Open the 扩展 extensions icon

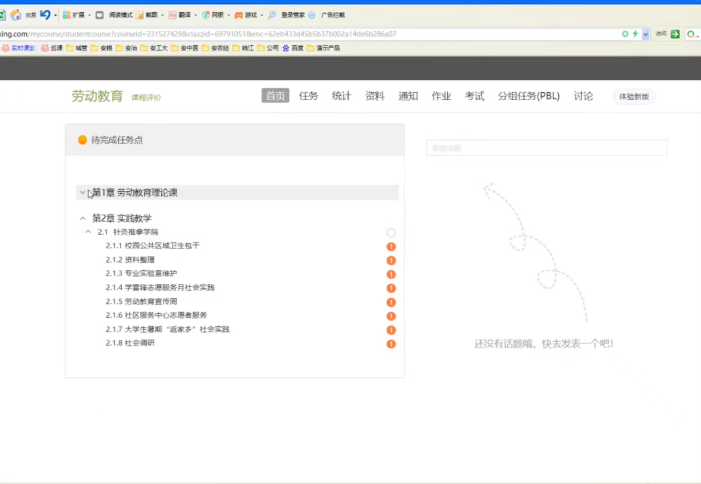pyautogui.click(x=66, y=15)
